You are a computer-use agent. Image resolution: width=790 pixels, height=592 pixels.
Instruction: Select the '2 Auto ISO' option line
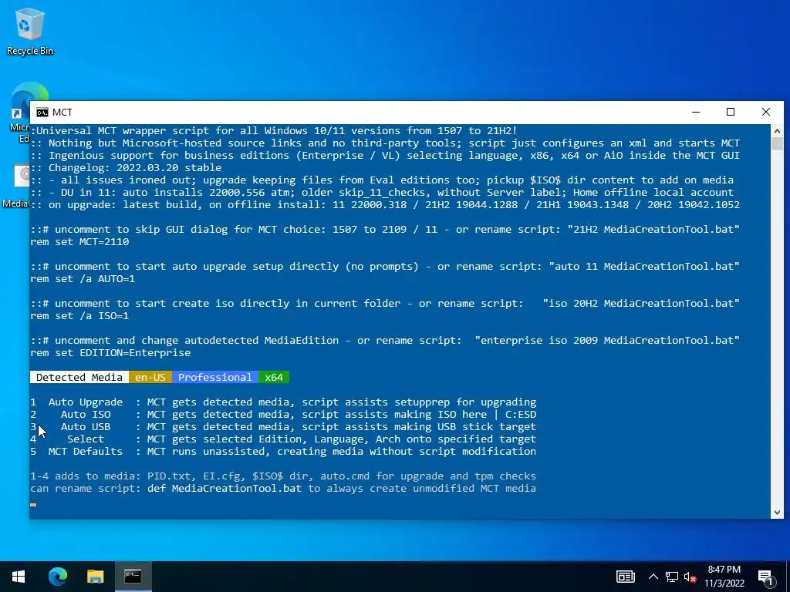point(283,414)
